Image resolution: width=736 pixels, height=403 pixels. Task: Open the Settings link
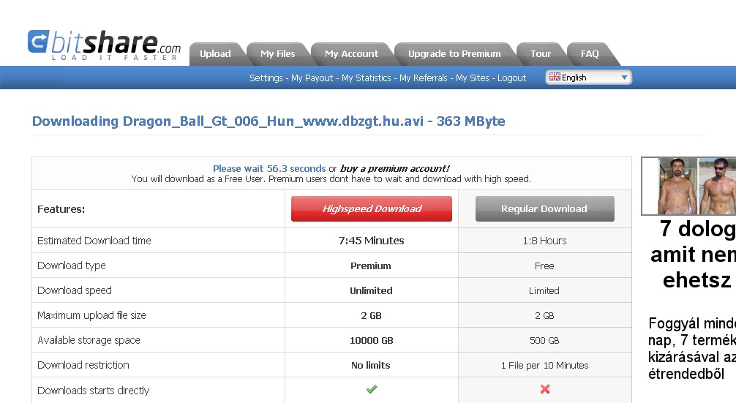pos(266,78)
